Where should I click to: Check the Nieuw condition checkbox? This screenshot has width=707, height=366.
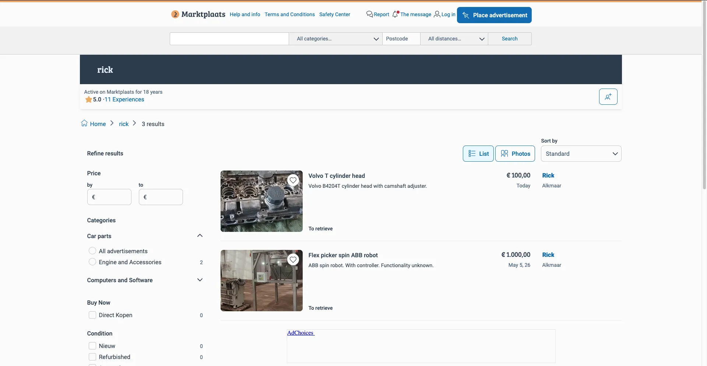tap(92, 346)
